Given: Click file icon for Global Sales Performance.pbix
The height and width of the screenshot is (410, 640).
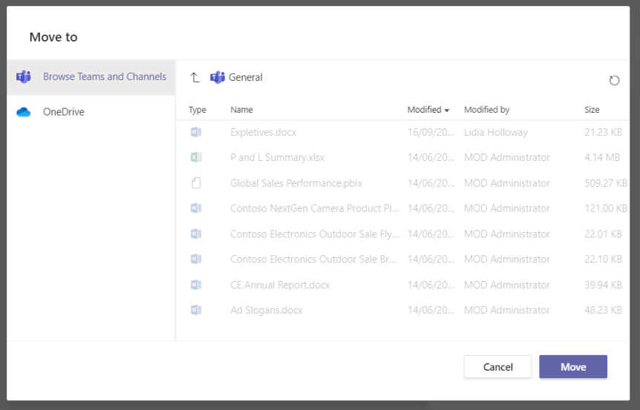Looking at the screenshot, I should [196, 183].
